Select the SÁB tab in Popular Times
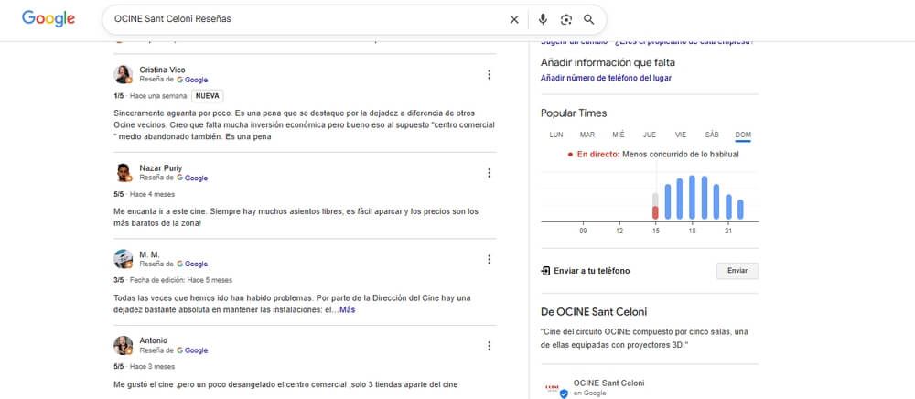The height and width of the screenshot is (399, 915). pos(712,135)
